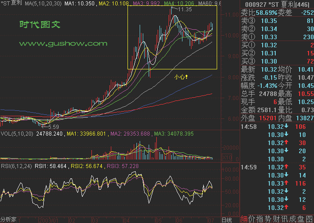
Task: Click the 最低 10.25 value
Action: point(305,102)
